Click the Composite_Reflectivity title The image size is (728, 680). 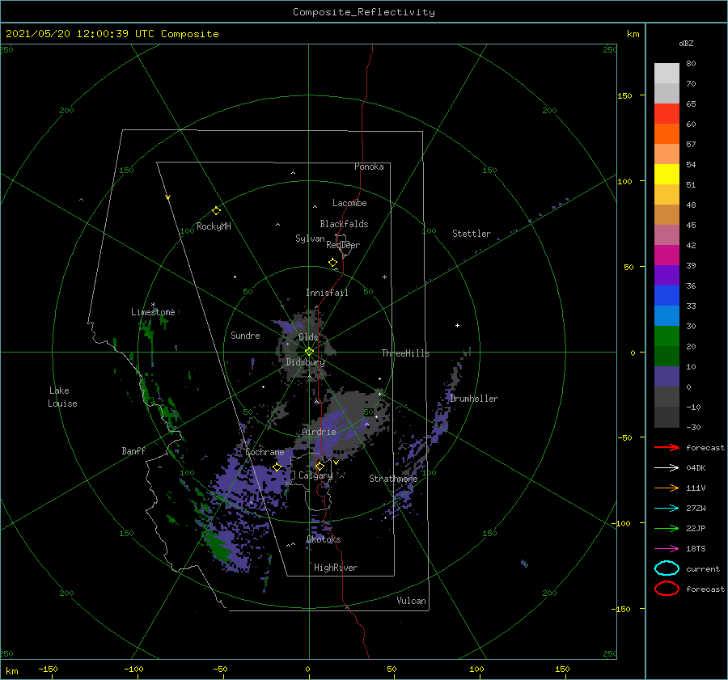coord(364,12)
